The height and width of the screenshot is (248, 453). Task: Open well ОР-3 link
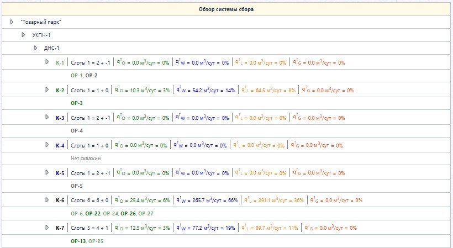point(77,103)
